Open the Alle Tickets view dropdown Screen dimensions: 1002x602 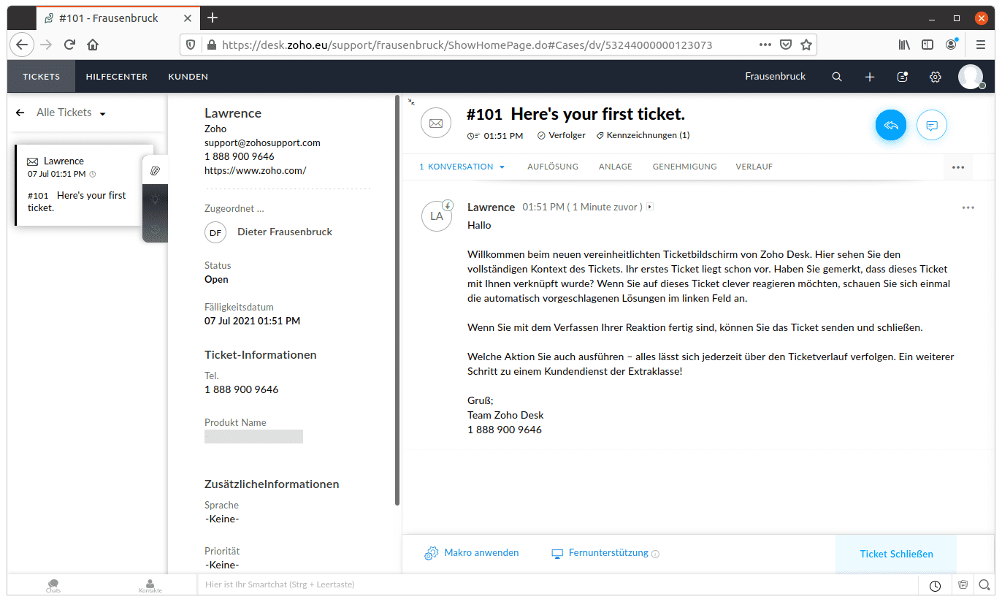coord(103,114)
